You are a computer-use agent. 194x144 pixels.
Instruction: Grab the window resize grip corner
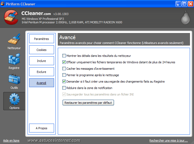[192, 143]
